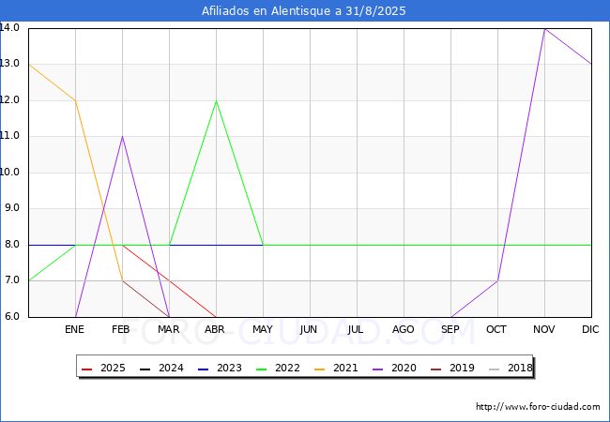Click the 2022 legend label text
The height and width of the screenshot is (422, 610).
[x=287, y=368]
